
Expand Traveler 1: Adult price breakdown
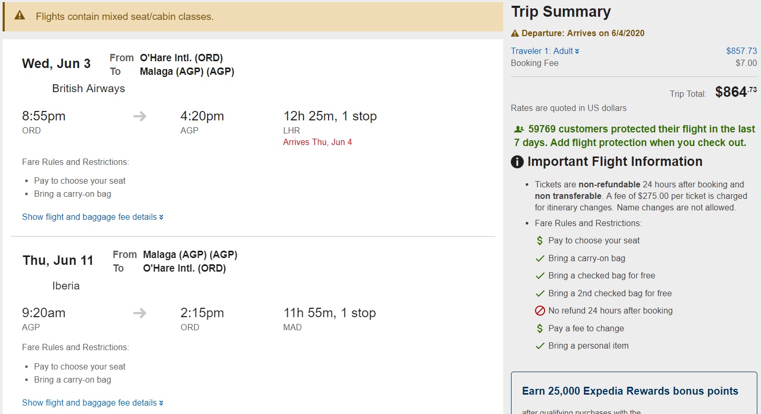click(x=545, y=51)
